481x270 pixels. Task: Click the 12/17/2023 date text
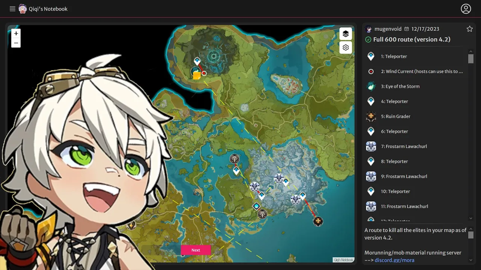pyautogui.click(x=425, y=29)
